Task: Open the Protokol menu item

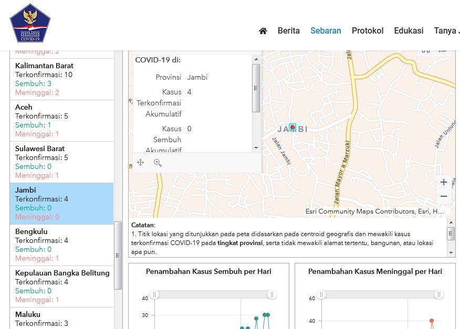Action: tap(368, 31)
